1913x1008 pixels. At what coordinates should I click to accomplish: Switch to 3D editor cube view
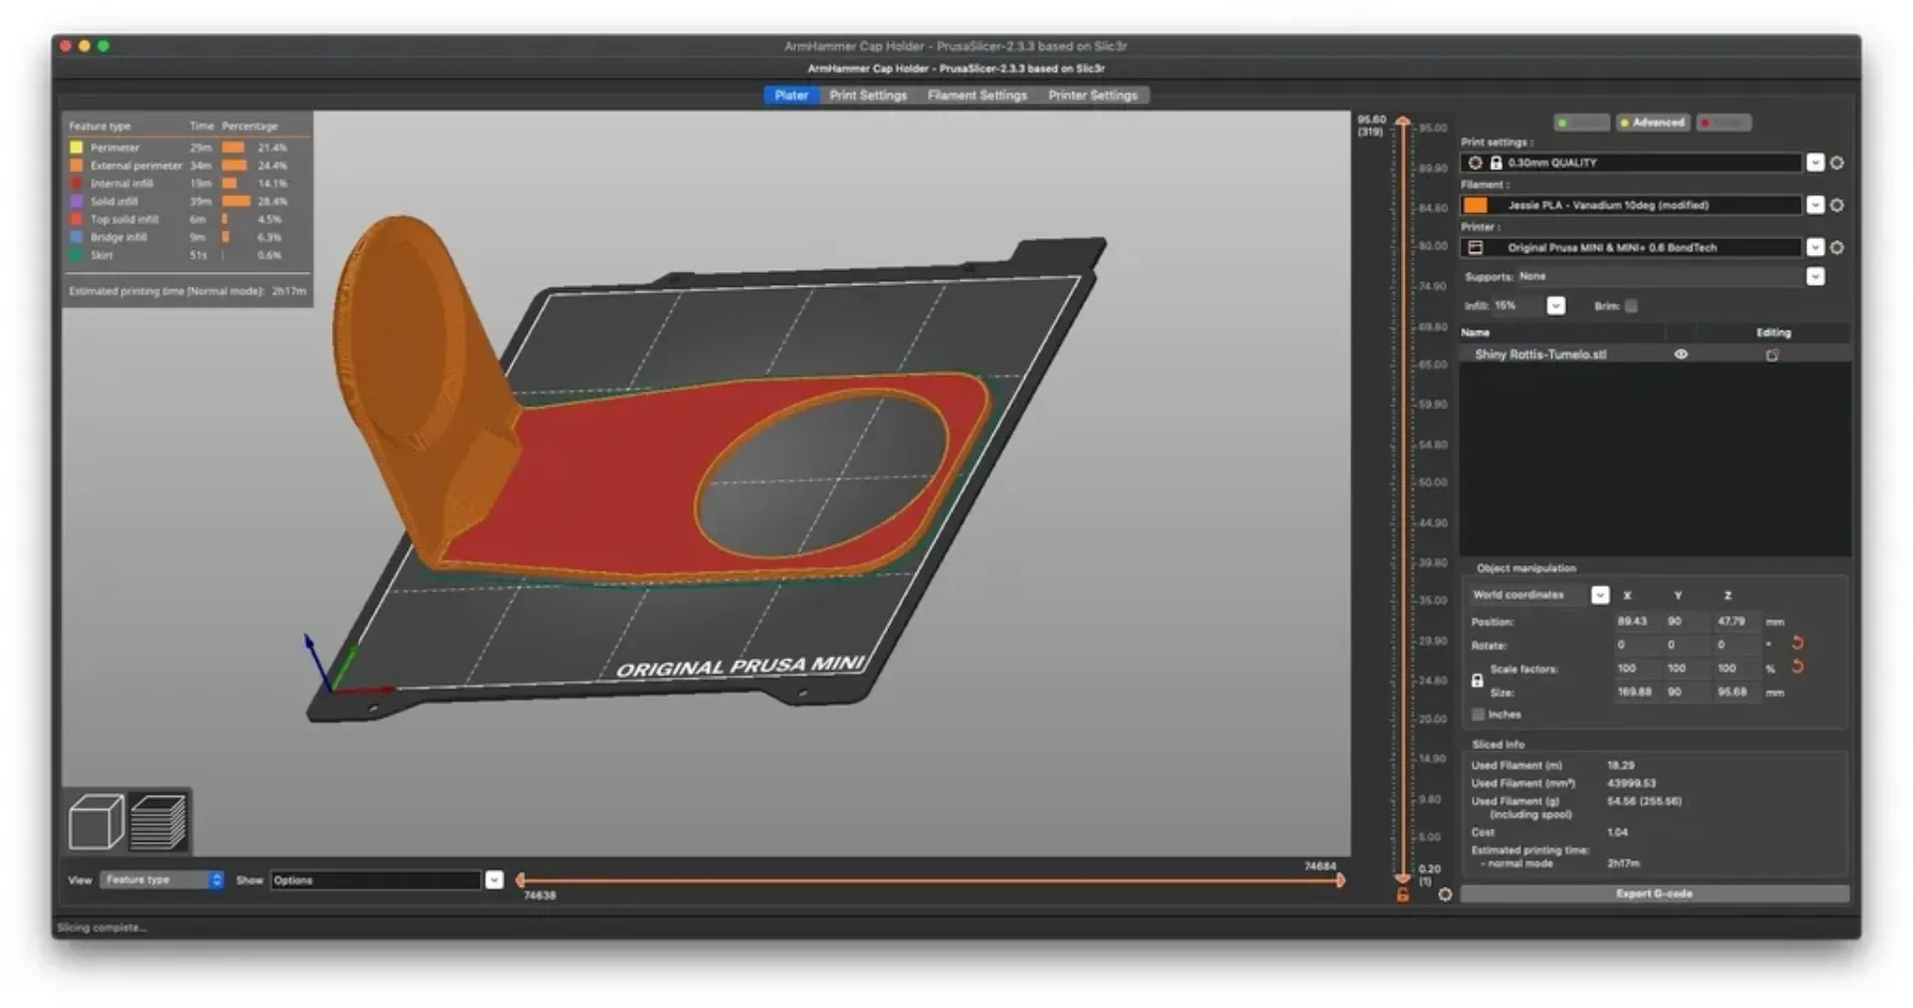96,821
